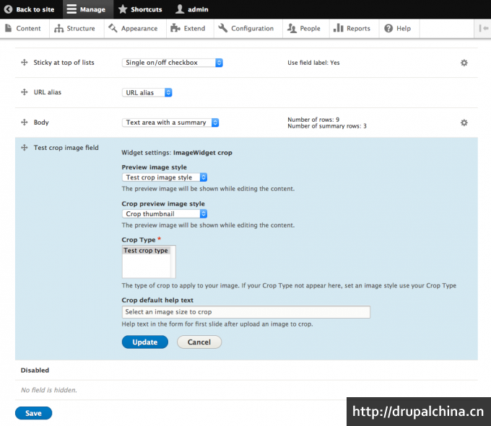Click the admin user icon

point(180,9)
